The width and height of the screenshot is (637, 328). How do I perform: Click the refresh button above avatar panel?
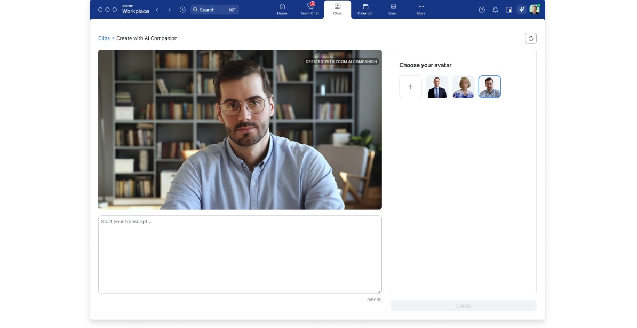pyautogui.click(x=530, y=38)
